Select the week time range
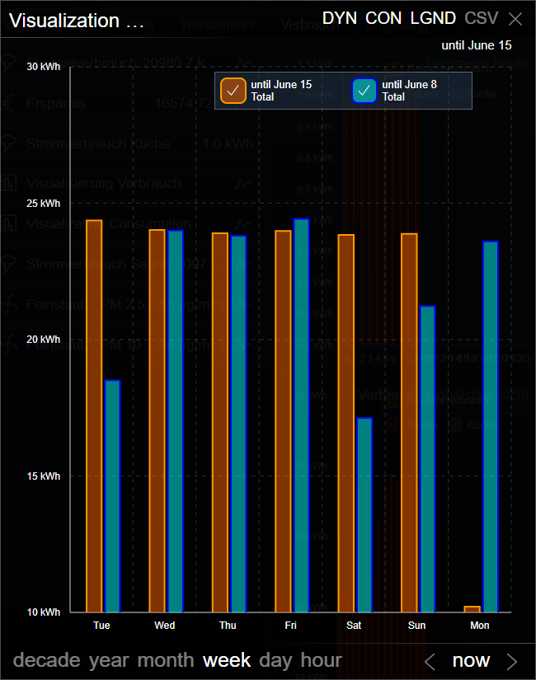This screenshot has width=536, height=680. click(227, 660)
